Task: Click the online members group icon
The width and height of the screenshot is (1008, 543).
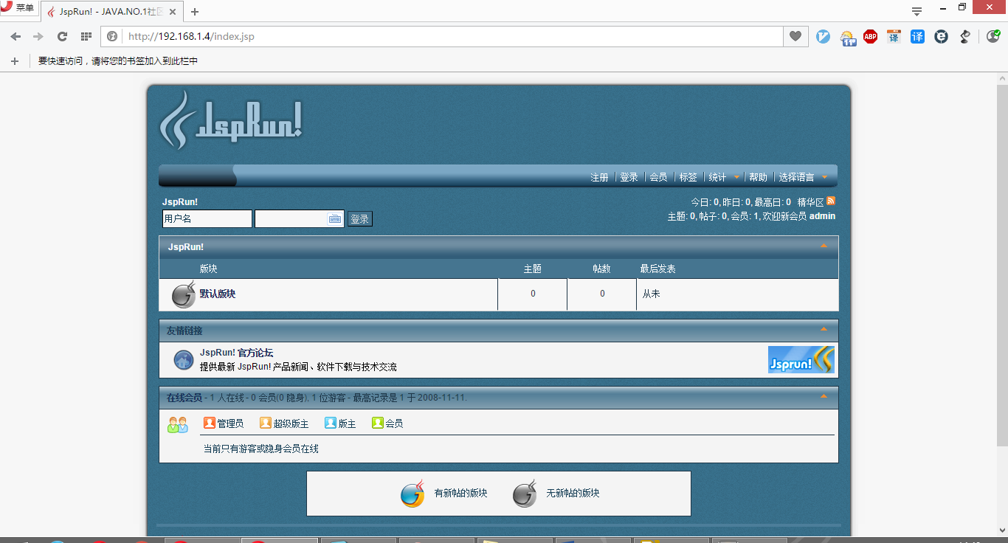Action: (178, 425)
